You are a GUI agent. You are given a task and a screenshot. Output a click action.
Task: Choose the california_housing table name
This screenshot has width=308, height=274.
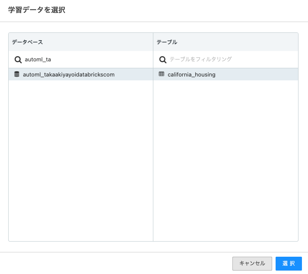(191, 74)
